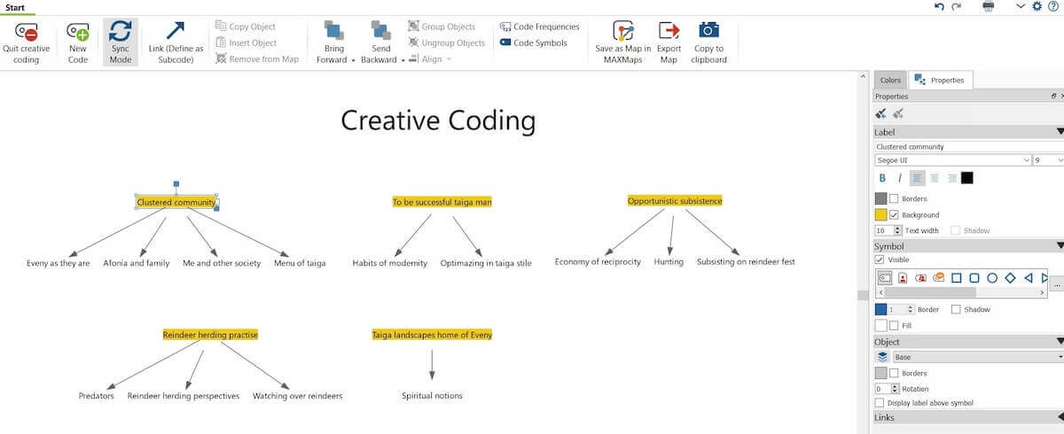Select Reindeer herding practise node

tap(210, 335)
